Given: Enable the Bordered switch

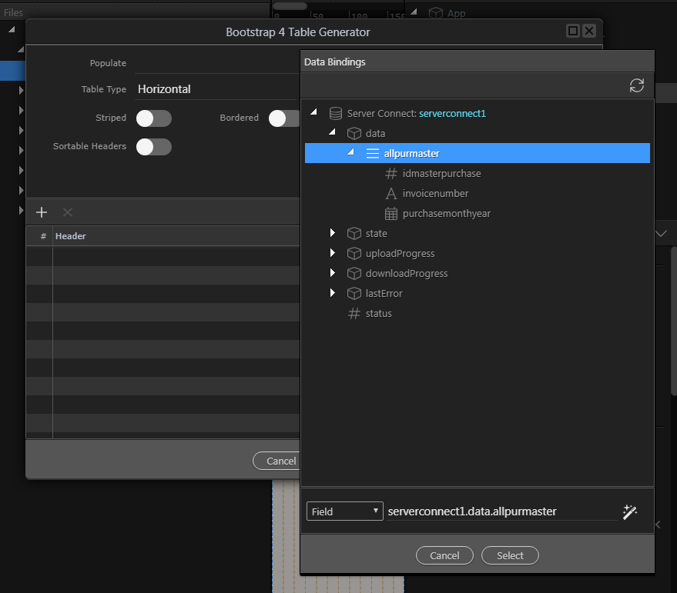Looking at the screenshot, I should [x=284, y=118].
